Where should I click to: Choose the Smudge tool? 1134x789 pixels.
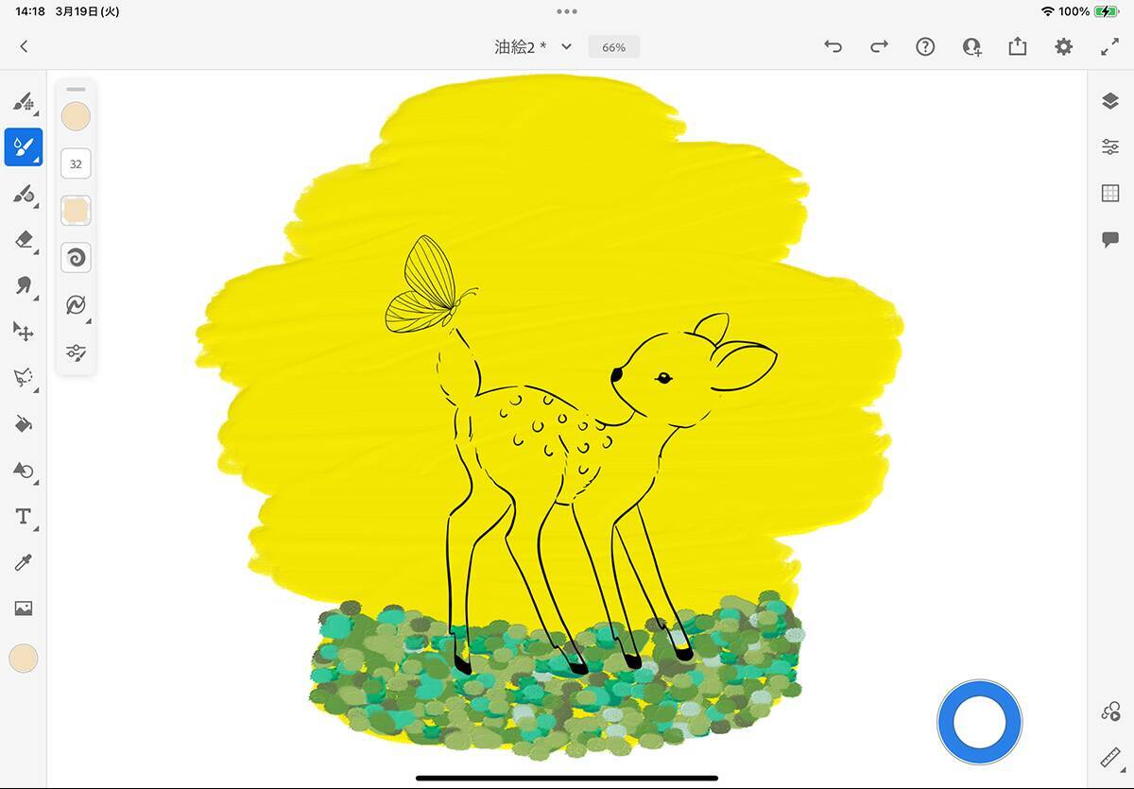pyautogui.click(x=24, y=285)
